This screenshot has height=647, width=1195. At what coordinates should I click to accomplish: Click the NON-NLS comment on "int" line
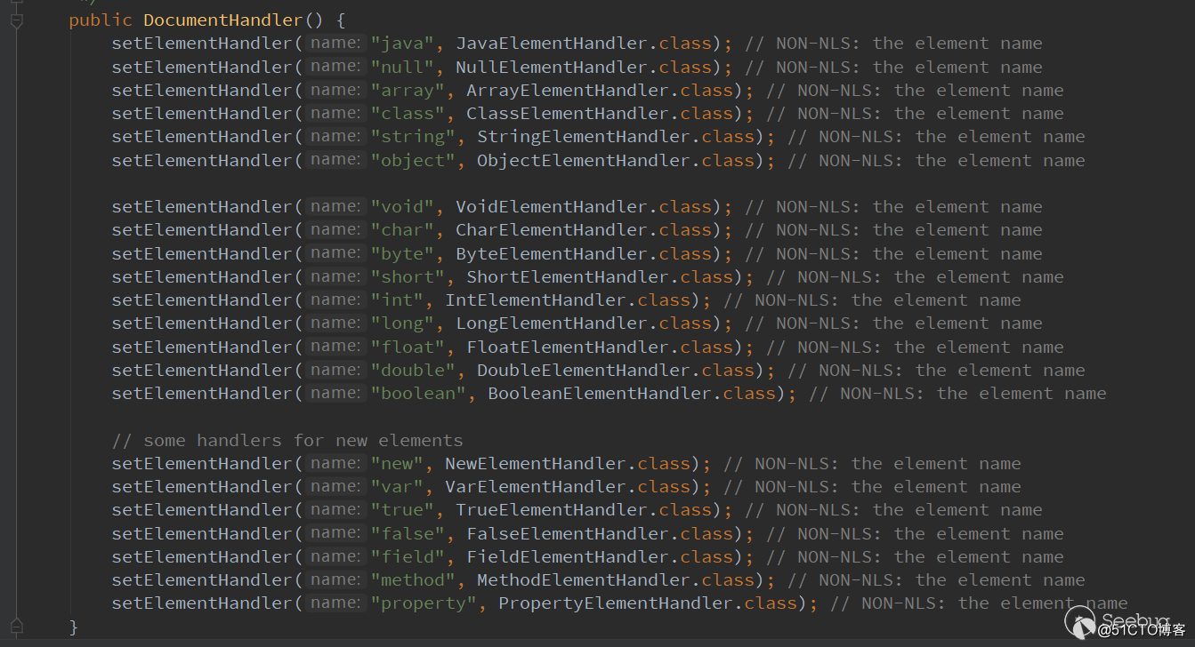pyautogui.click(x=872, y=300)
